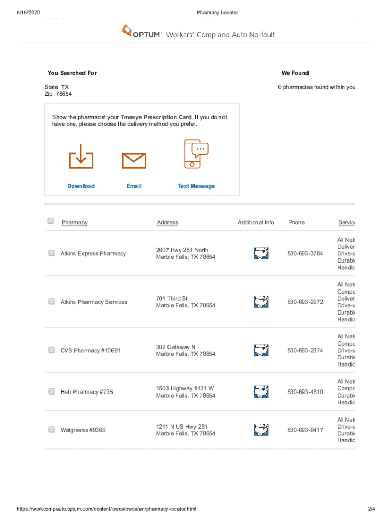Sort by the Address column header

(167, 223)
